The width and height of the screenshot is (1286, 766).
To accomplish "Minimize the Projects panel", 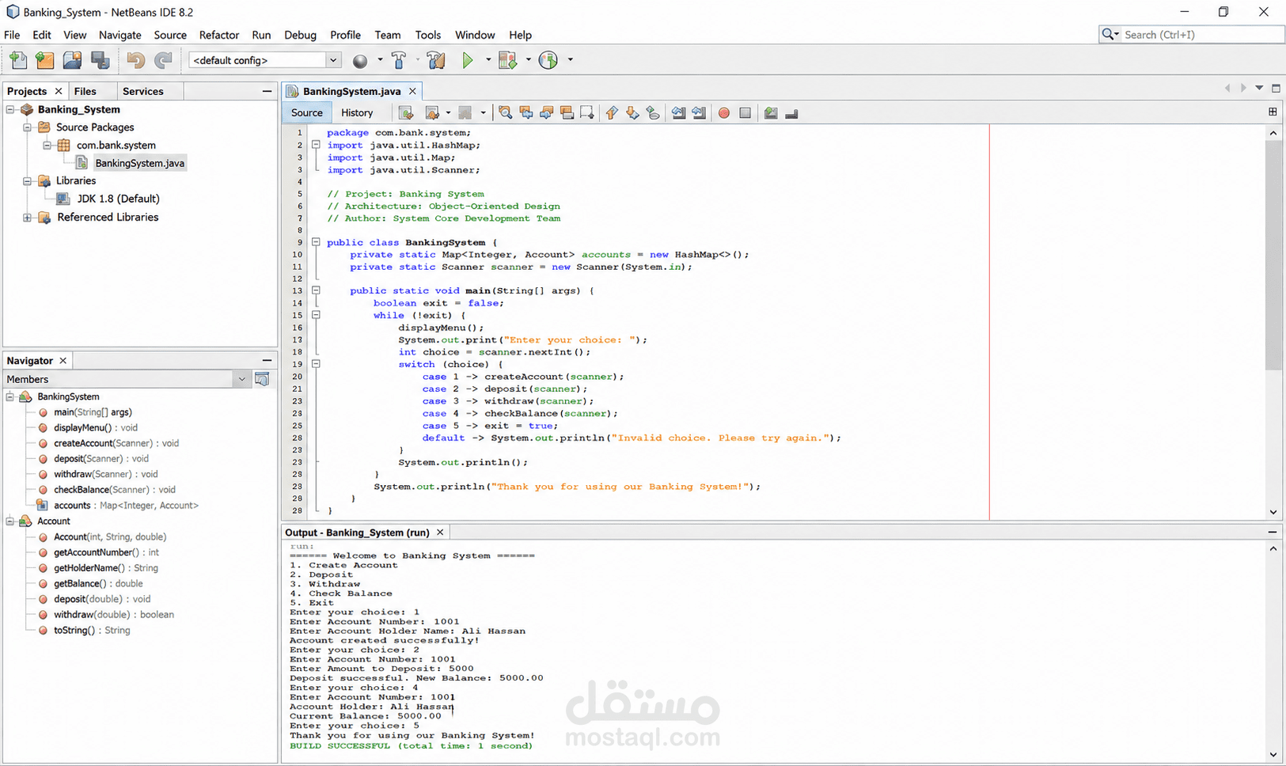I will point(267,91).
